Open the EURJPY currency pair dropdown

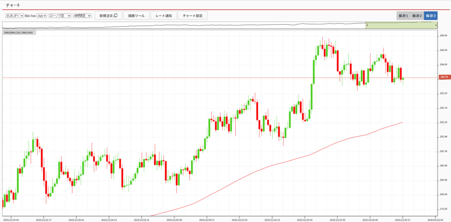tap(14, 16)
